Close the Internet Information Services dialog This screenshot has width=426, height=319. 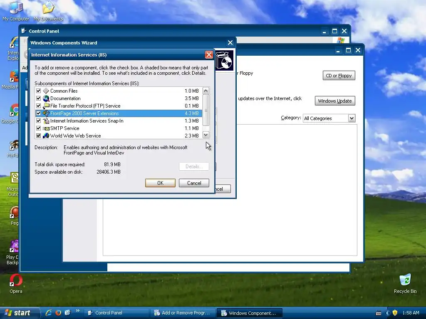[209, 55]
